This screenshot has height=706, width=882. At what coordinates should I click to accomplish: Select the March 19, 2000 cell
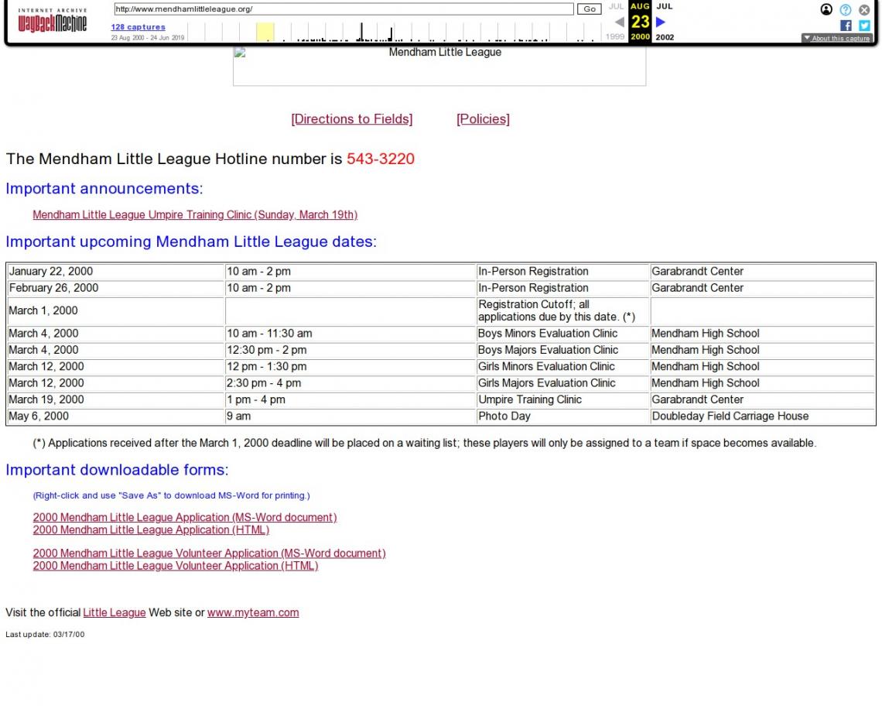pos(115,399)
